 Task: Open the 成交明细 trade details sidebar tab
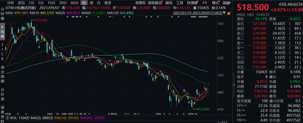3,74
